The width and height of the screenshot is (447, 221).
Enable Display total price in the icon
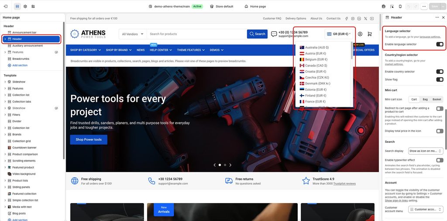pyautogui.click(x=440, y=131)
